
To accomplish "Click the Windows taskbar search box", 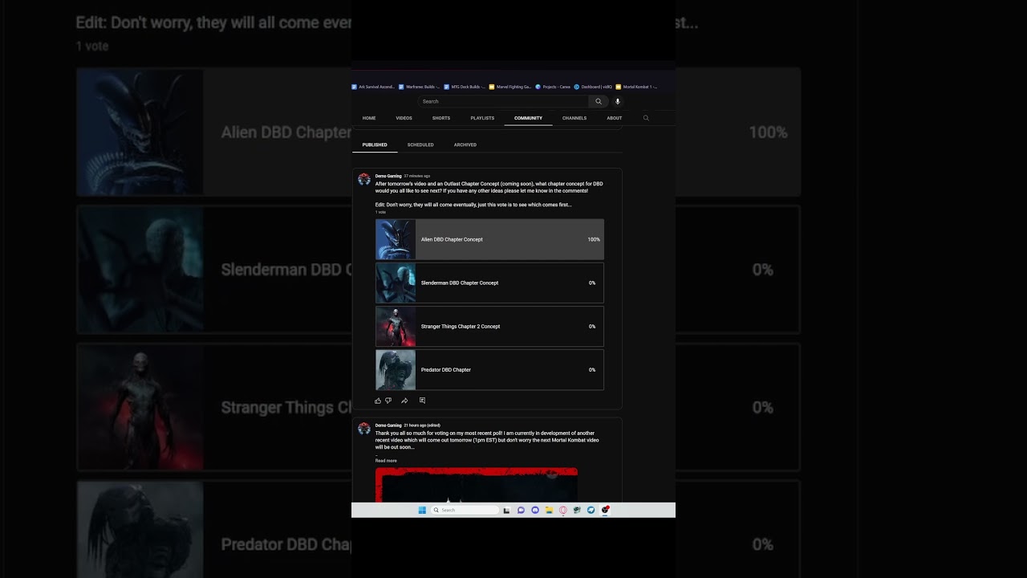I will coord(465,510).
